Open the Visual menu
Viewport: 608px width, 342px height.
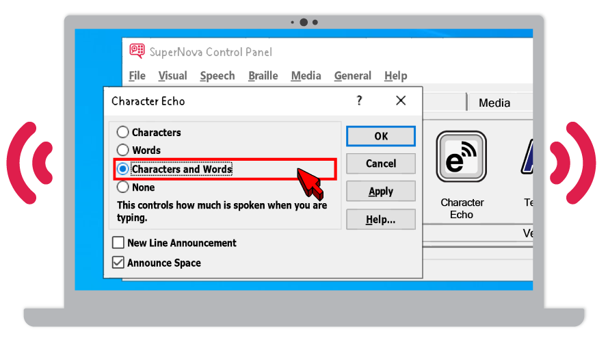[172, 76]
